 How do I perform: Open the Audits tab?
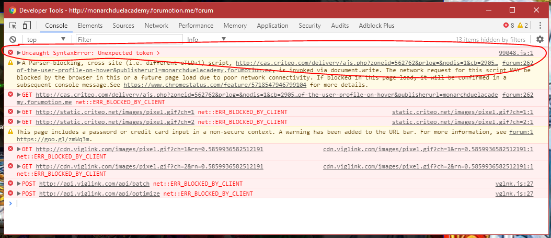340,25
